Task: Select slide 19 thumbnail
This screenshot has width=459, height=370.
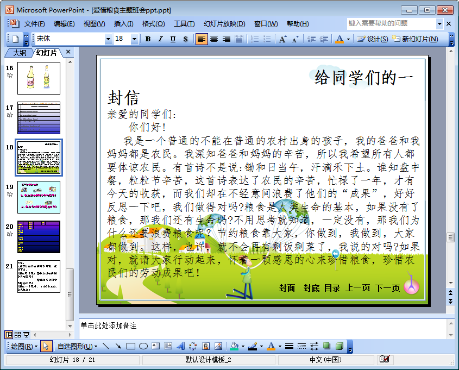Action: point(39,197)
